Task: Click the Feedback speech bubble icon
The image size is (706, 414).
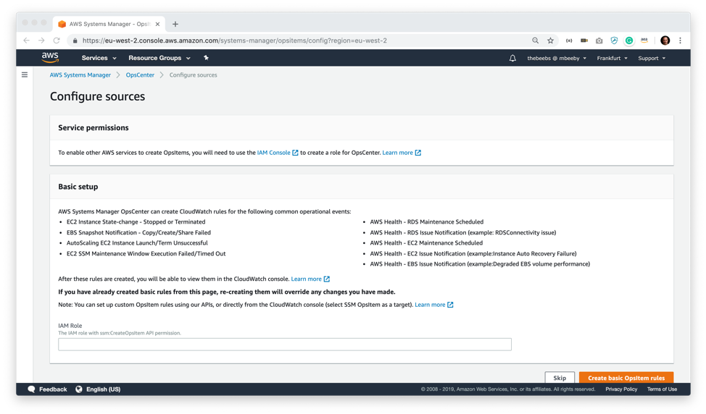Action: click(x=31, y=389)
